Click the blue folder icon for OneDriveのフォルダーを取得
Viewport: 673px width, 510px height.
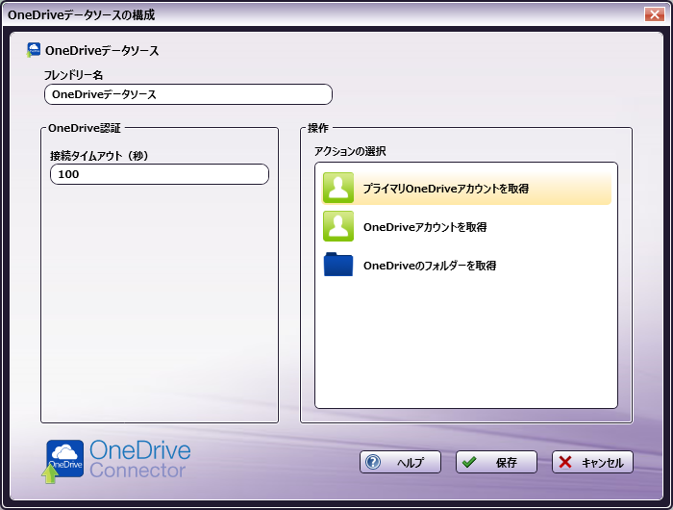click(x=338, y=265)
